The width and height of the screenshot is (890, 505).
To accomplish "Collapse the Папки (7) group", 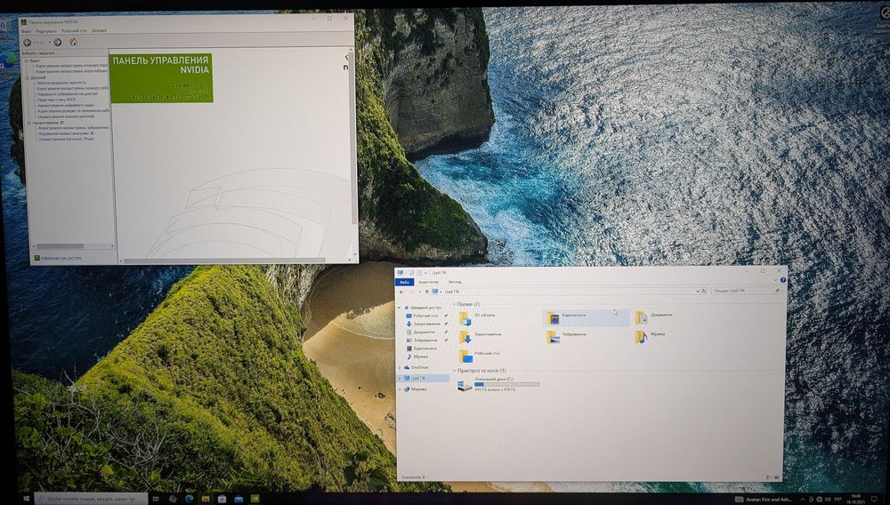I will tap(454, 304).
